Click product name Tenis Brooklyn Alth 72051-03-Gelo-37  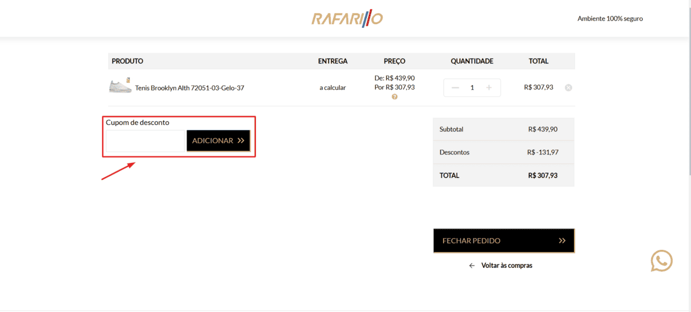click(189, 88)
